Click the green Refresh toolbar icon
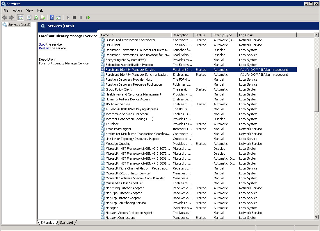320x231 pixels. 36,17
